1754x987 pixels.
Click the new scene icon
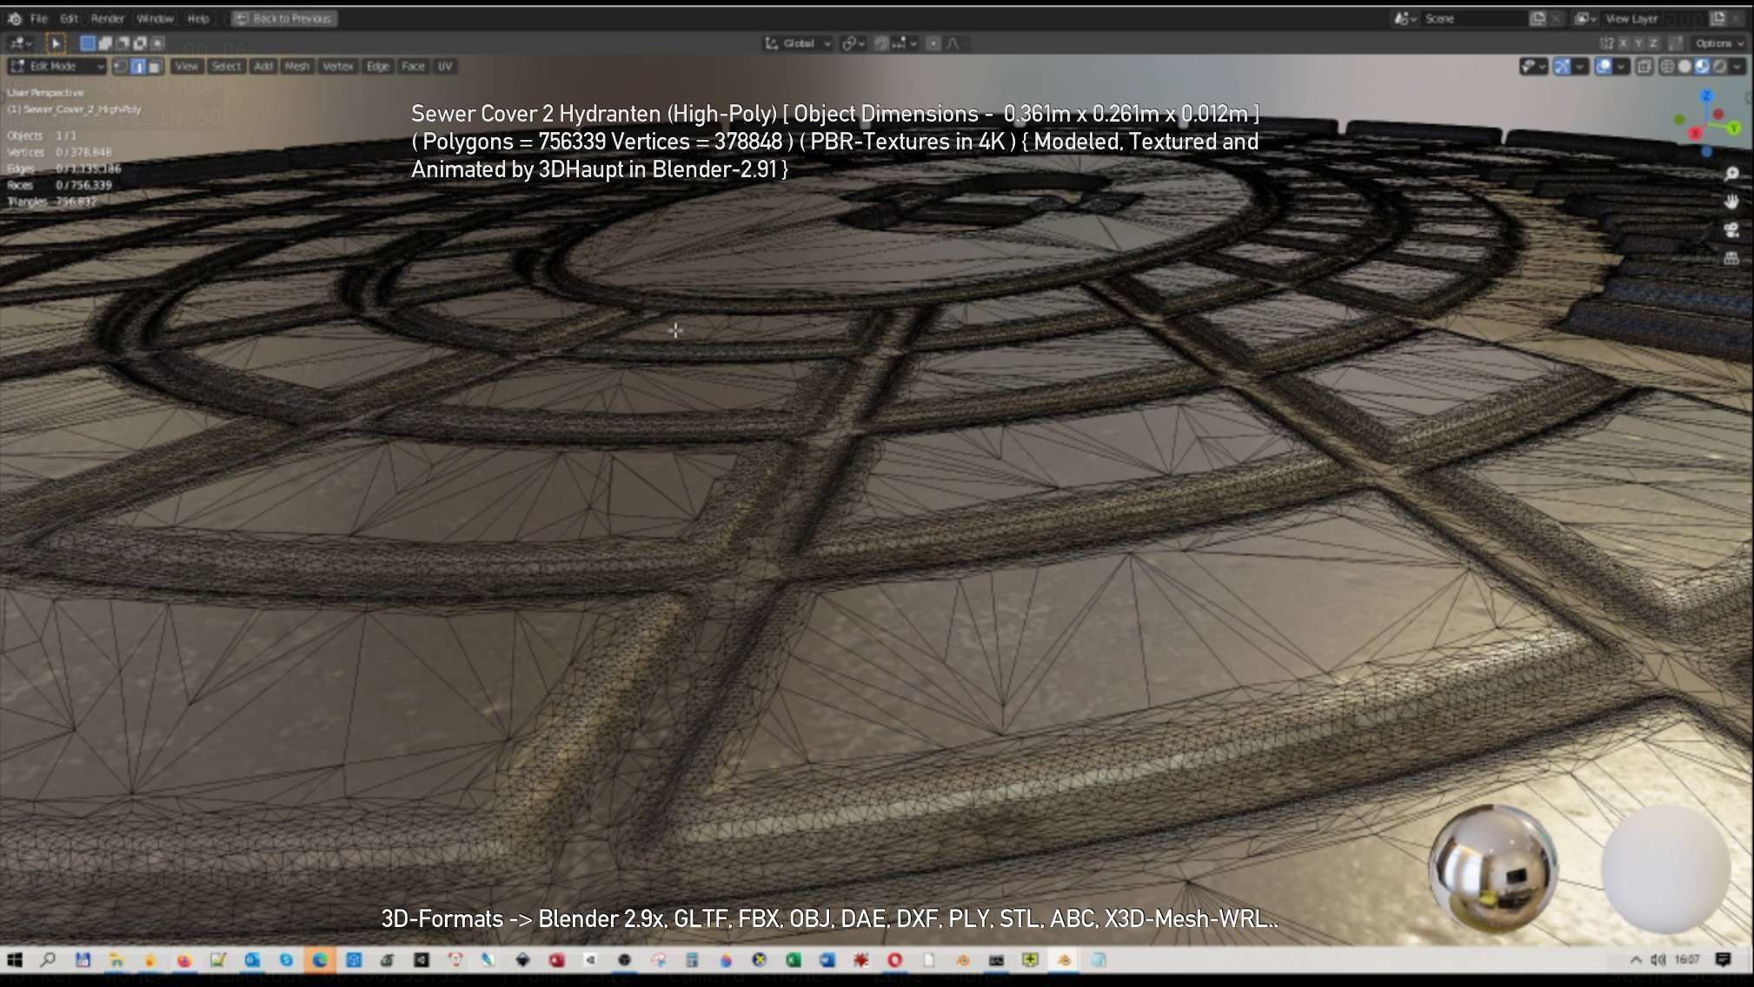tap(1538, 18)
